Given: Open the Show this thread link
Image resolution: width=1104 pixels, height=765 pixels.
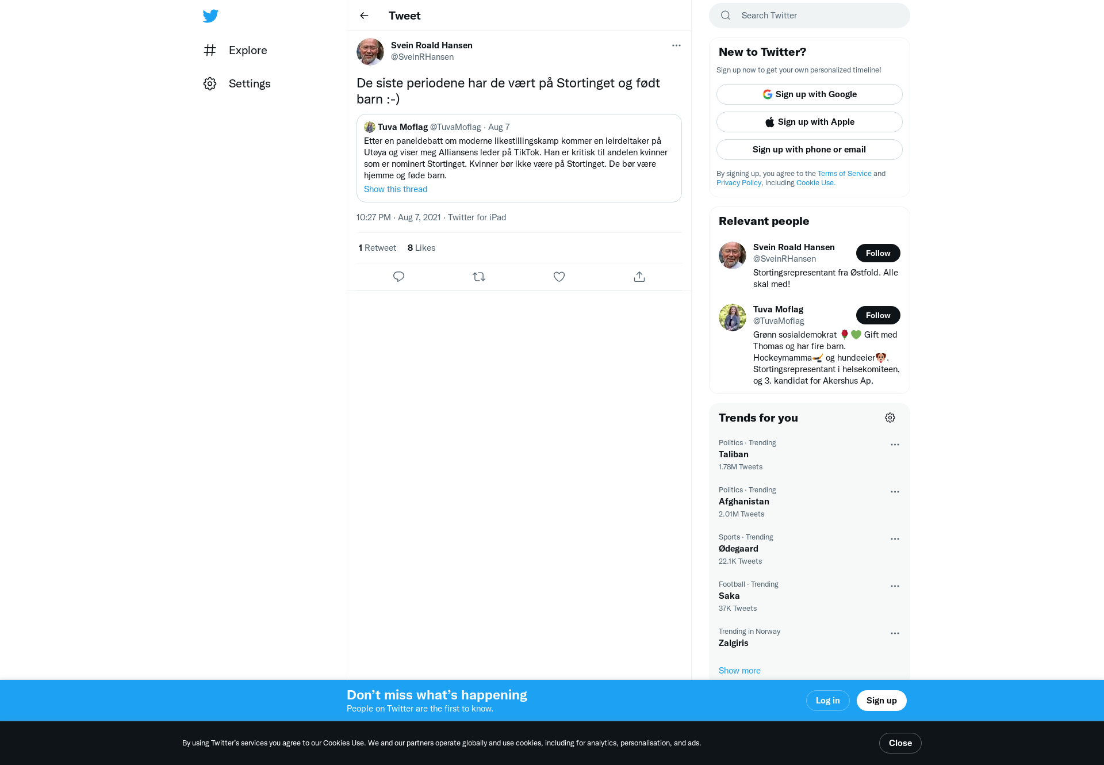Looking at the screenshot, I should click(x=396, y=189).
